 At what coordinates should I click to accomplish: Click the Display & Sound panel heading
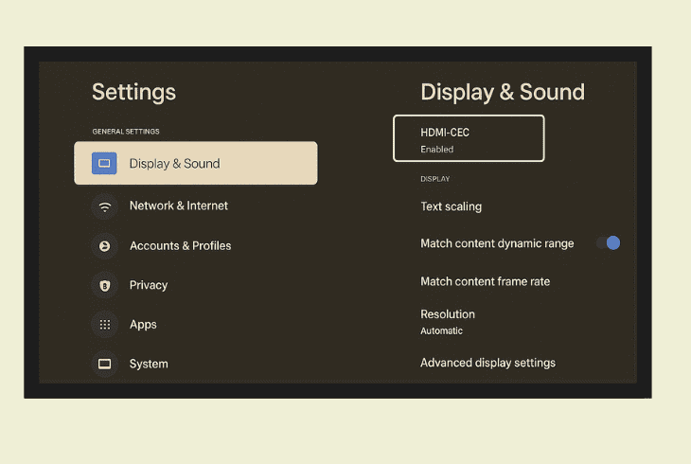point(503,92)
